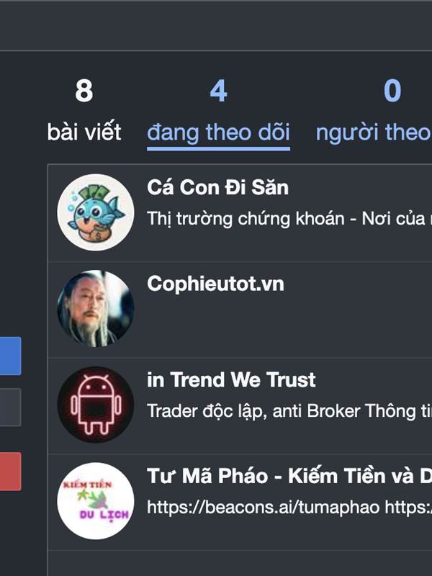
Task: Click the Cophieutot.vn old man avatar
Action: pos(96,309)
